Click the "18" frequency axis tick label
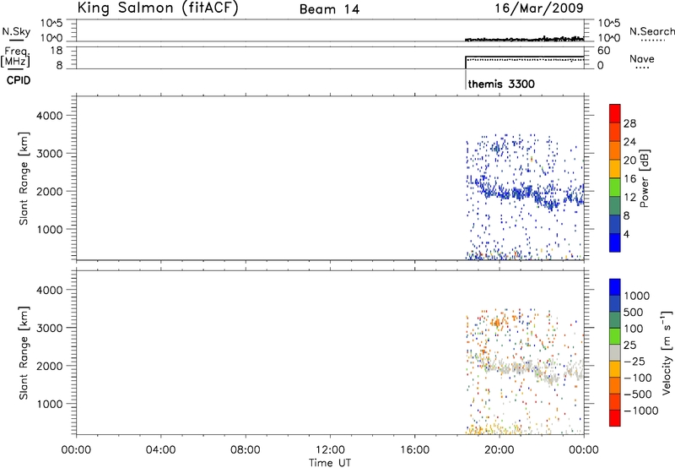 pyautogui.click(x=56, y=51)
